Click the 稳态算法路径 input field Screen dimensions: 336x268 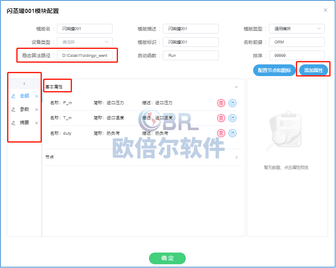[85, 55]
